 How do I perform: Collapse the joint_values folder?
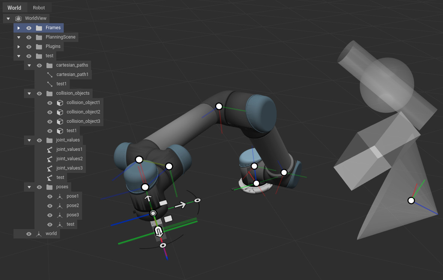pyautogui.click(x=29, y=140)
